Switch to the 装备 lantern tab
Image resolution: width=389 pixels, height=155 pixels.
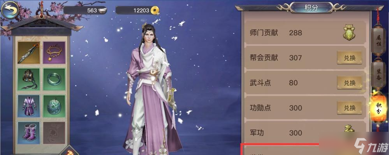point(378,74)
